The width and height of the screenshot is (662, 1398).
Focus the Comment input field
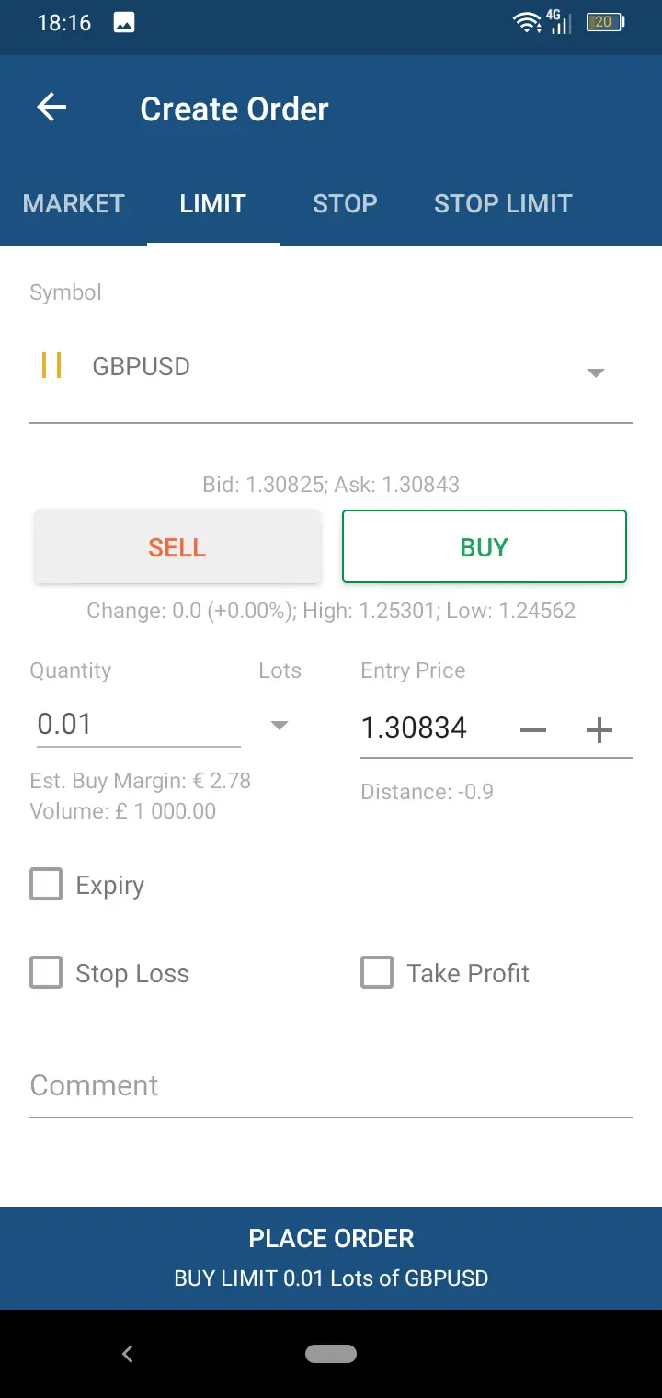(331, 1086)
